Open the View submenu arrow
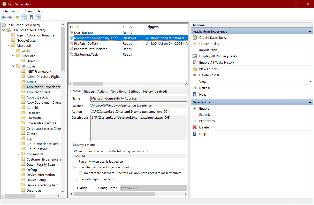314x205 pixels. tap(310, 81)
